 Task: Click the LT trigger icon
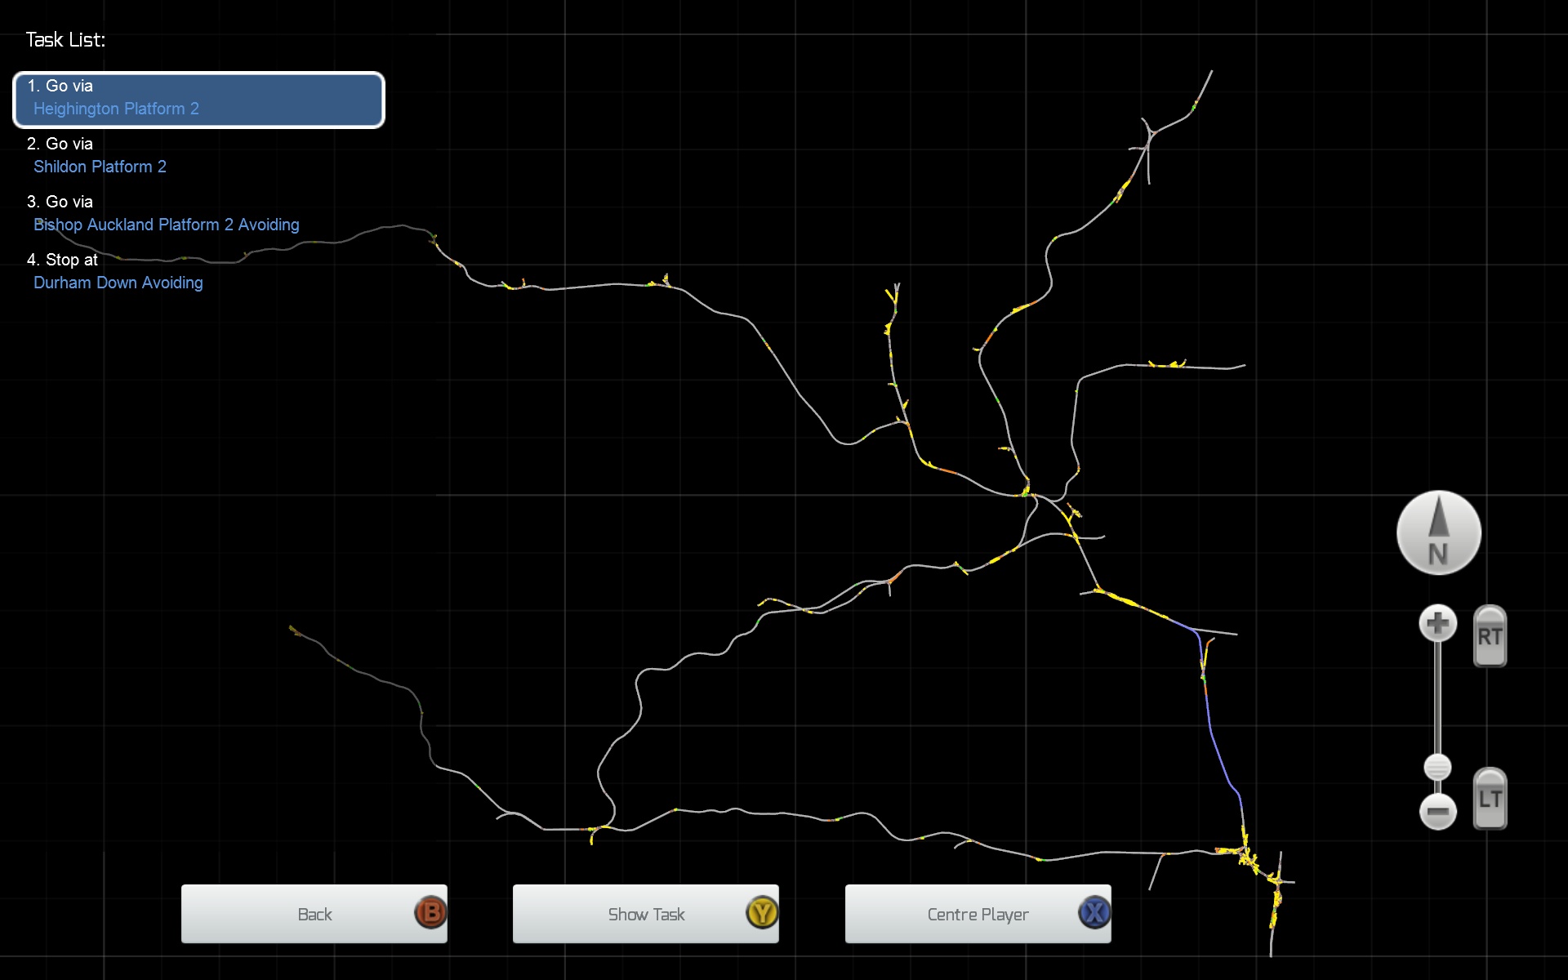pos(1490,799)
